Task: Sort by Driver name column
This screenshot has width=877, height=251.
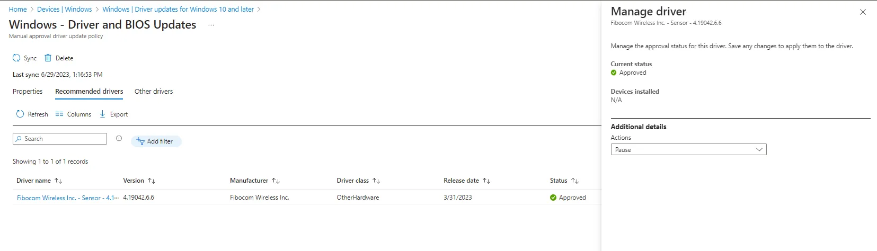Action: (58, 181)
